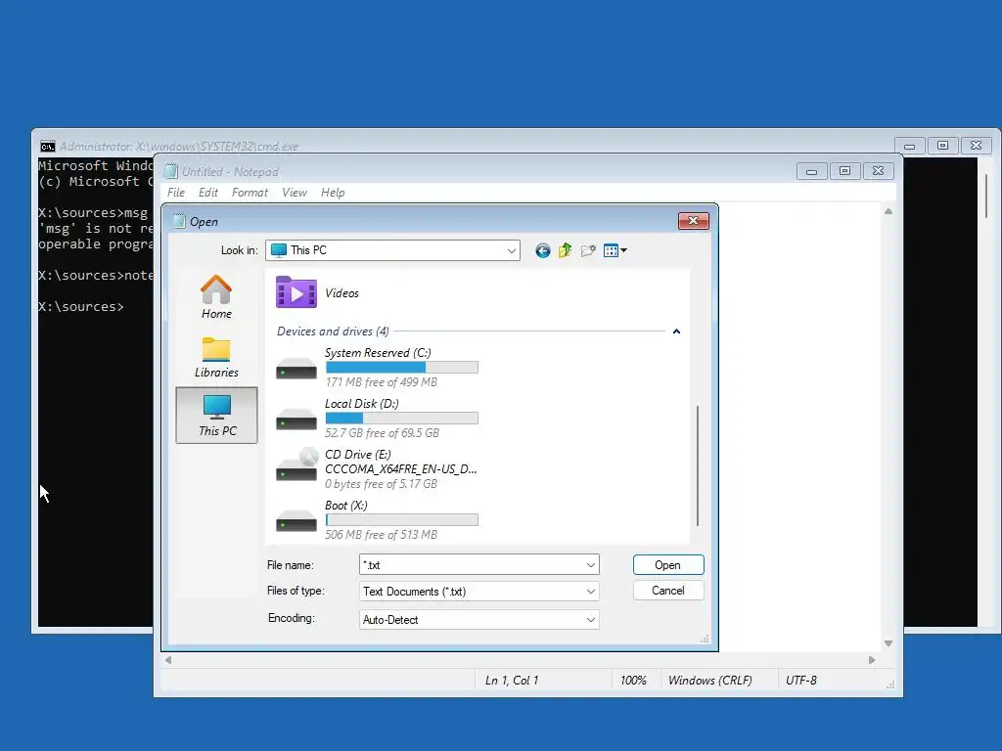This screenshot has width=1002, height=751.
Task: Click the cmd.exe icon in the Administrator window
Action: [47, 147]
